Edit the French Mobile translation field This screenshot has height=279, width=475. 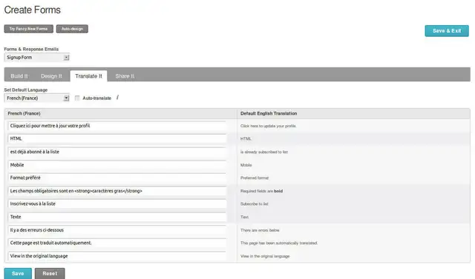[x=117, y=165]
